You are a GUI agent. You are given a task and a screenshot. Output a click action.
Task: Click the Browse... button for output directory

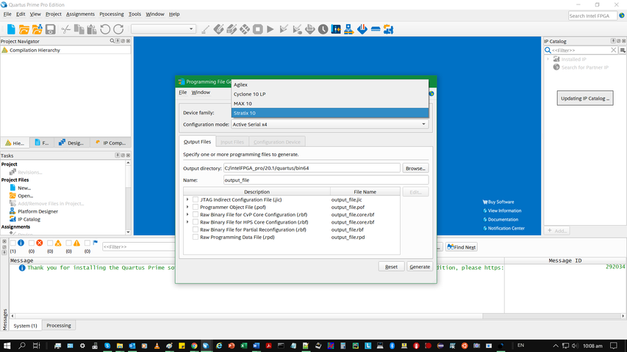coord(415,169)
